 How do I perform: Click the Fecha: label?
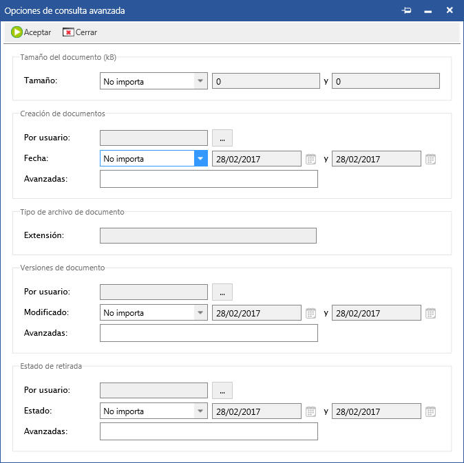(36, 158)
